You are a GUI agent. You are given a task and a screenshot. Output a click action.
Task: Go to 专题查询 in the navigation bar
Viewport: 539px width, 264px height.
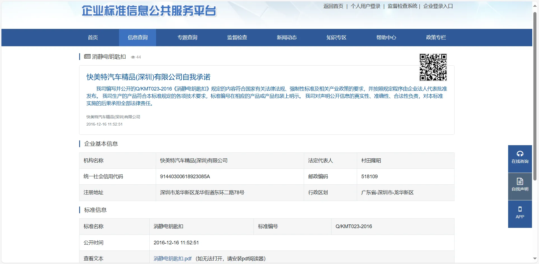(187, 38)
